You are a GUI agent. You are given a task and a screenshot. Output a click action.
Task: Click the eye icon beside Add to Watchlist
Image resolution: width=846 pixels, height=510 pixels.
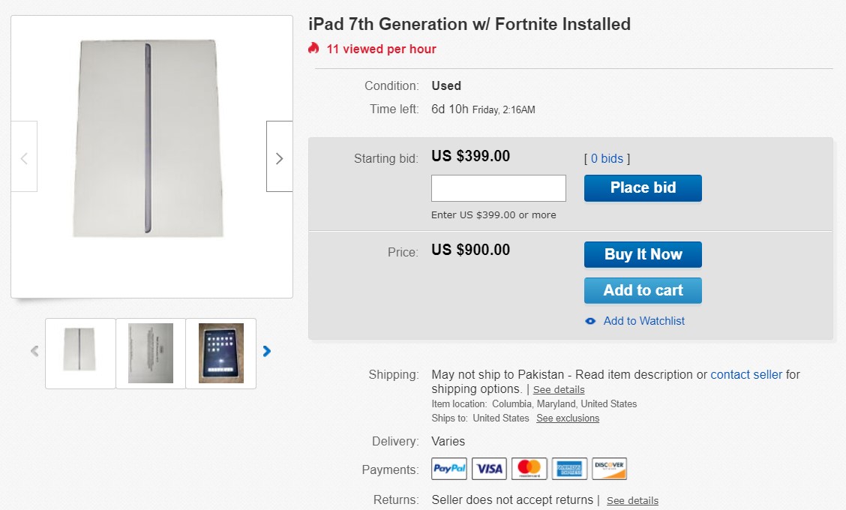(590, 321)
